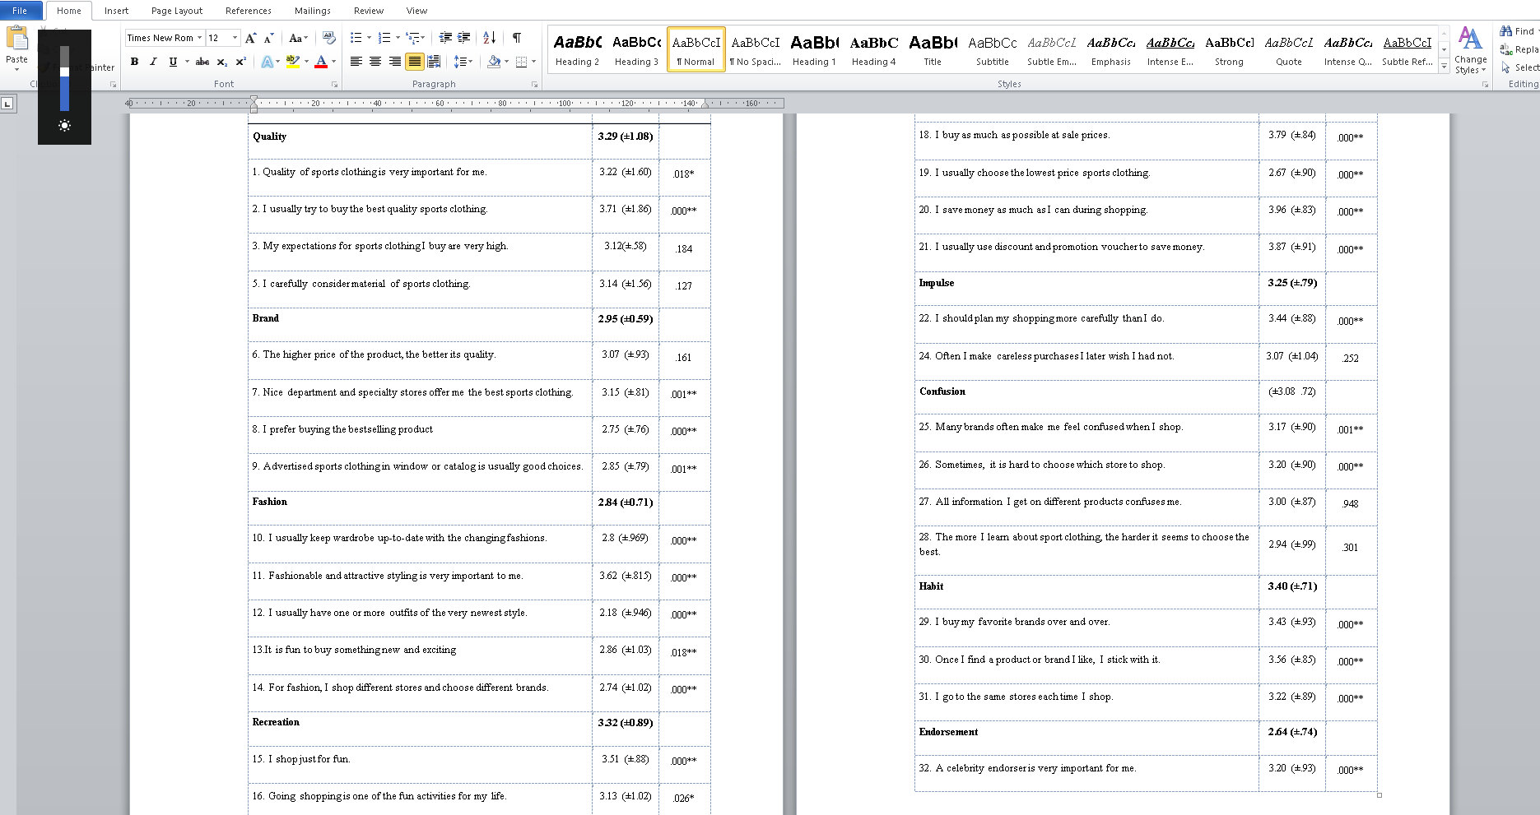Click the Replace command in the Editing group

coord(1519,49)
